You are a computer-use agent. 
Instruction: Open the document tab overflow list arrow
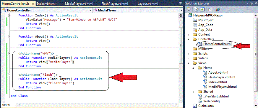tap(181, 4)
